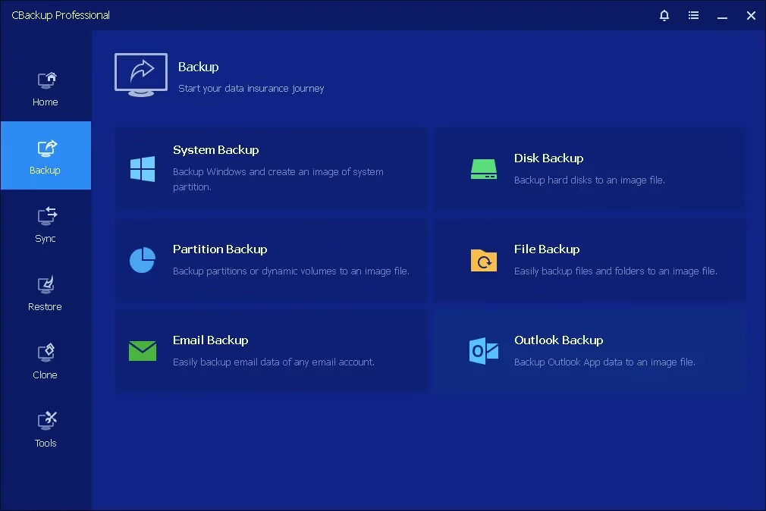Click the large Backup monitor header icon
The height and width of the screenshot is (511, 766).
pos(140,74)
